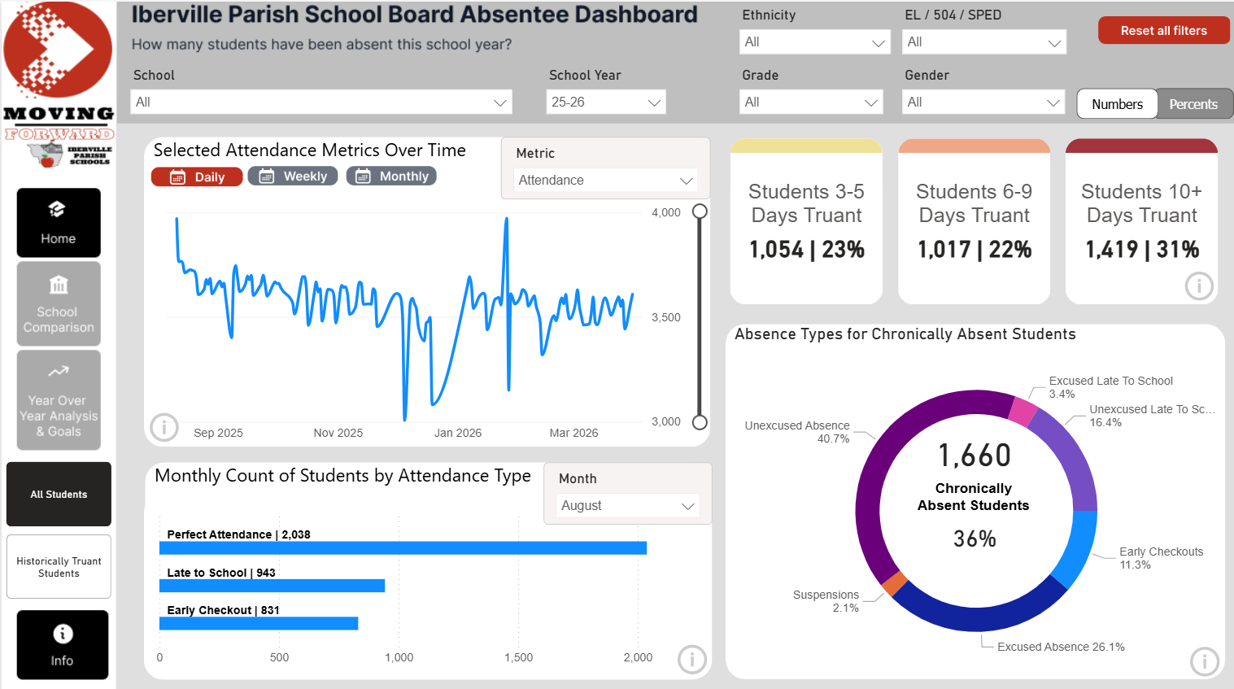Image resolution: width=1234 pixels, height=689 pixels.
Task: Show info for the Absence Types donut chart
Action: tap(1205, 661)
